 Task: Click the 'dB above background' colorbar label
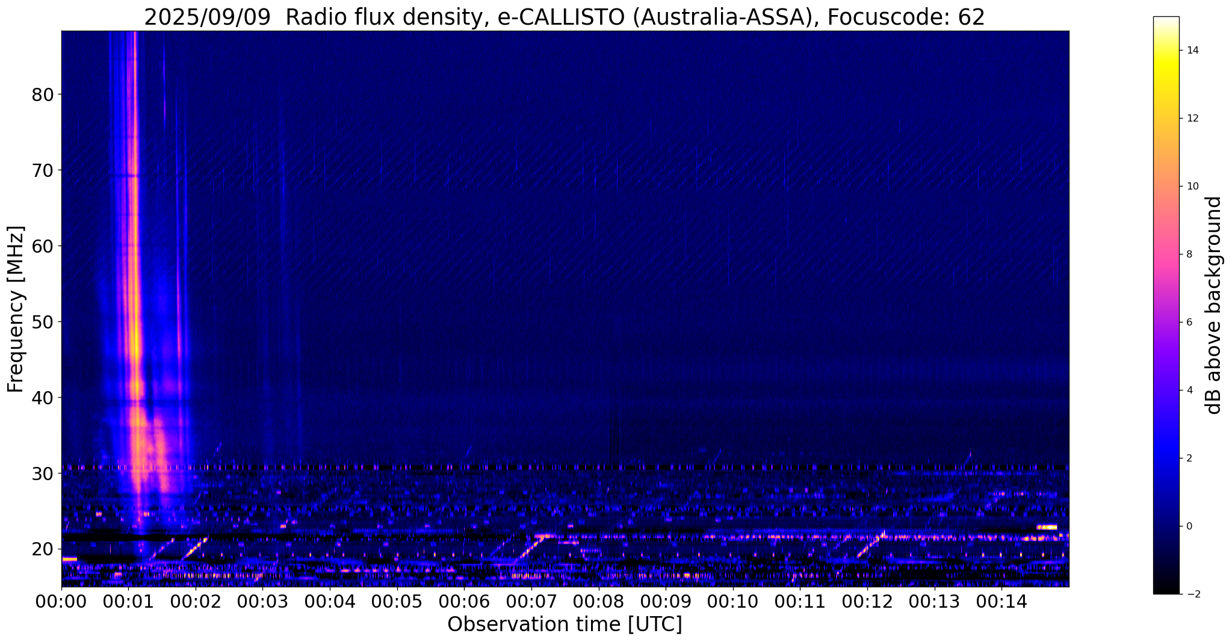pos(1214,305)
